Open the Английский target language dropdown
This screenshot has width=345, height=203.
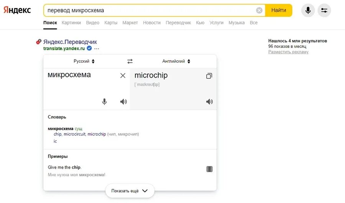click(x=176, y=61)
